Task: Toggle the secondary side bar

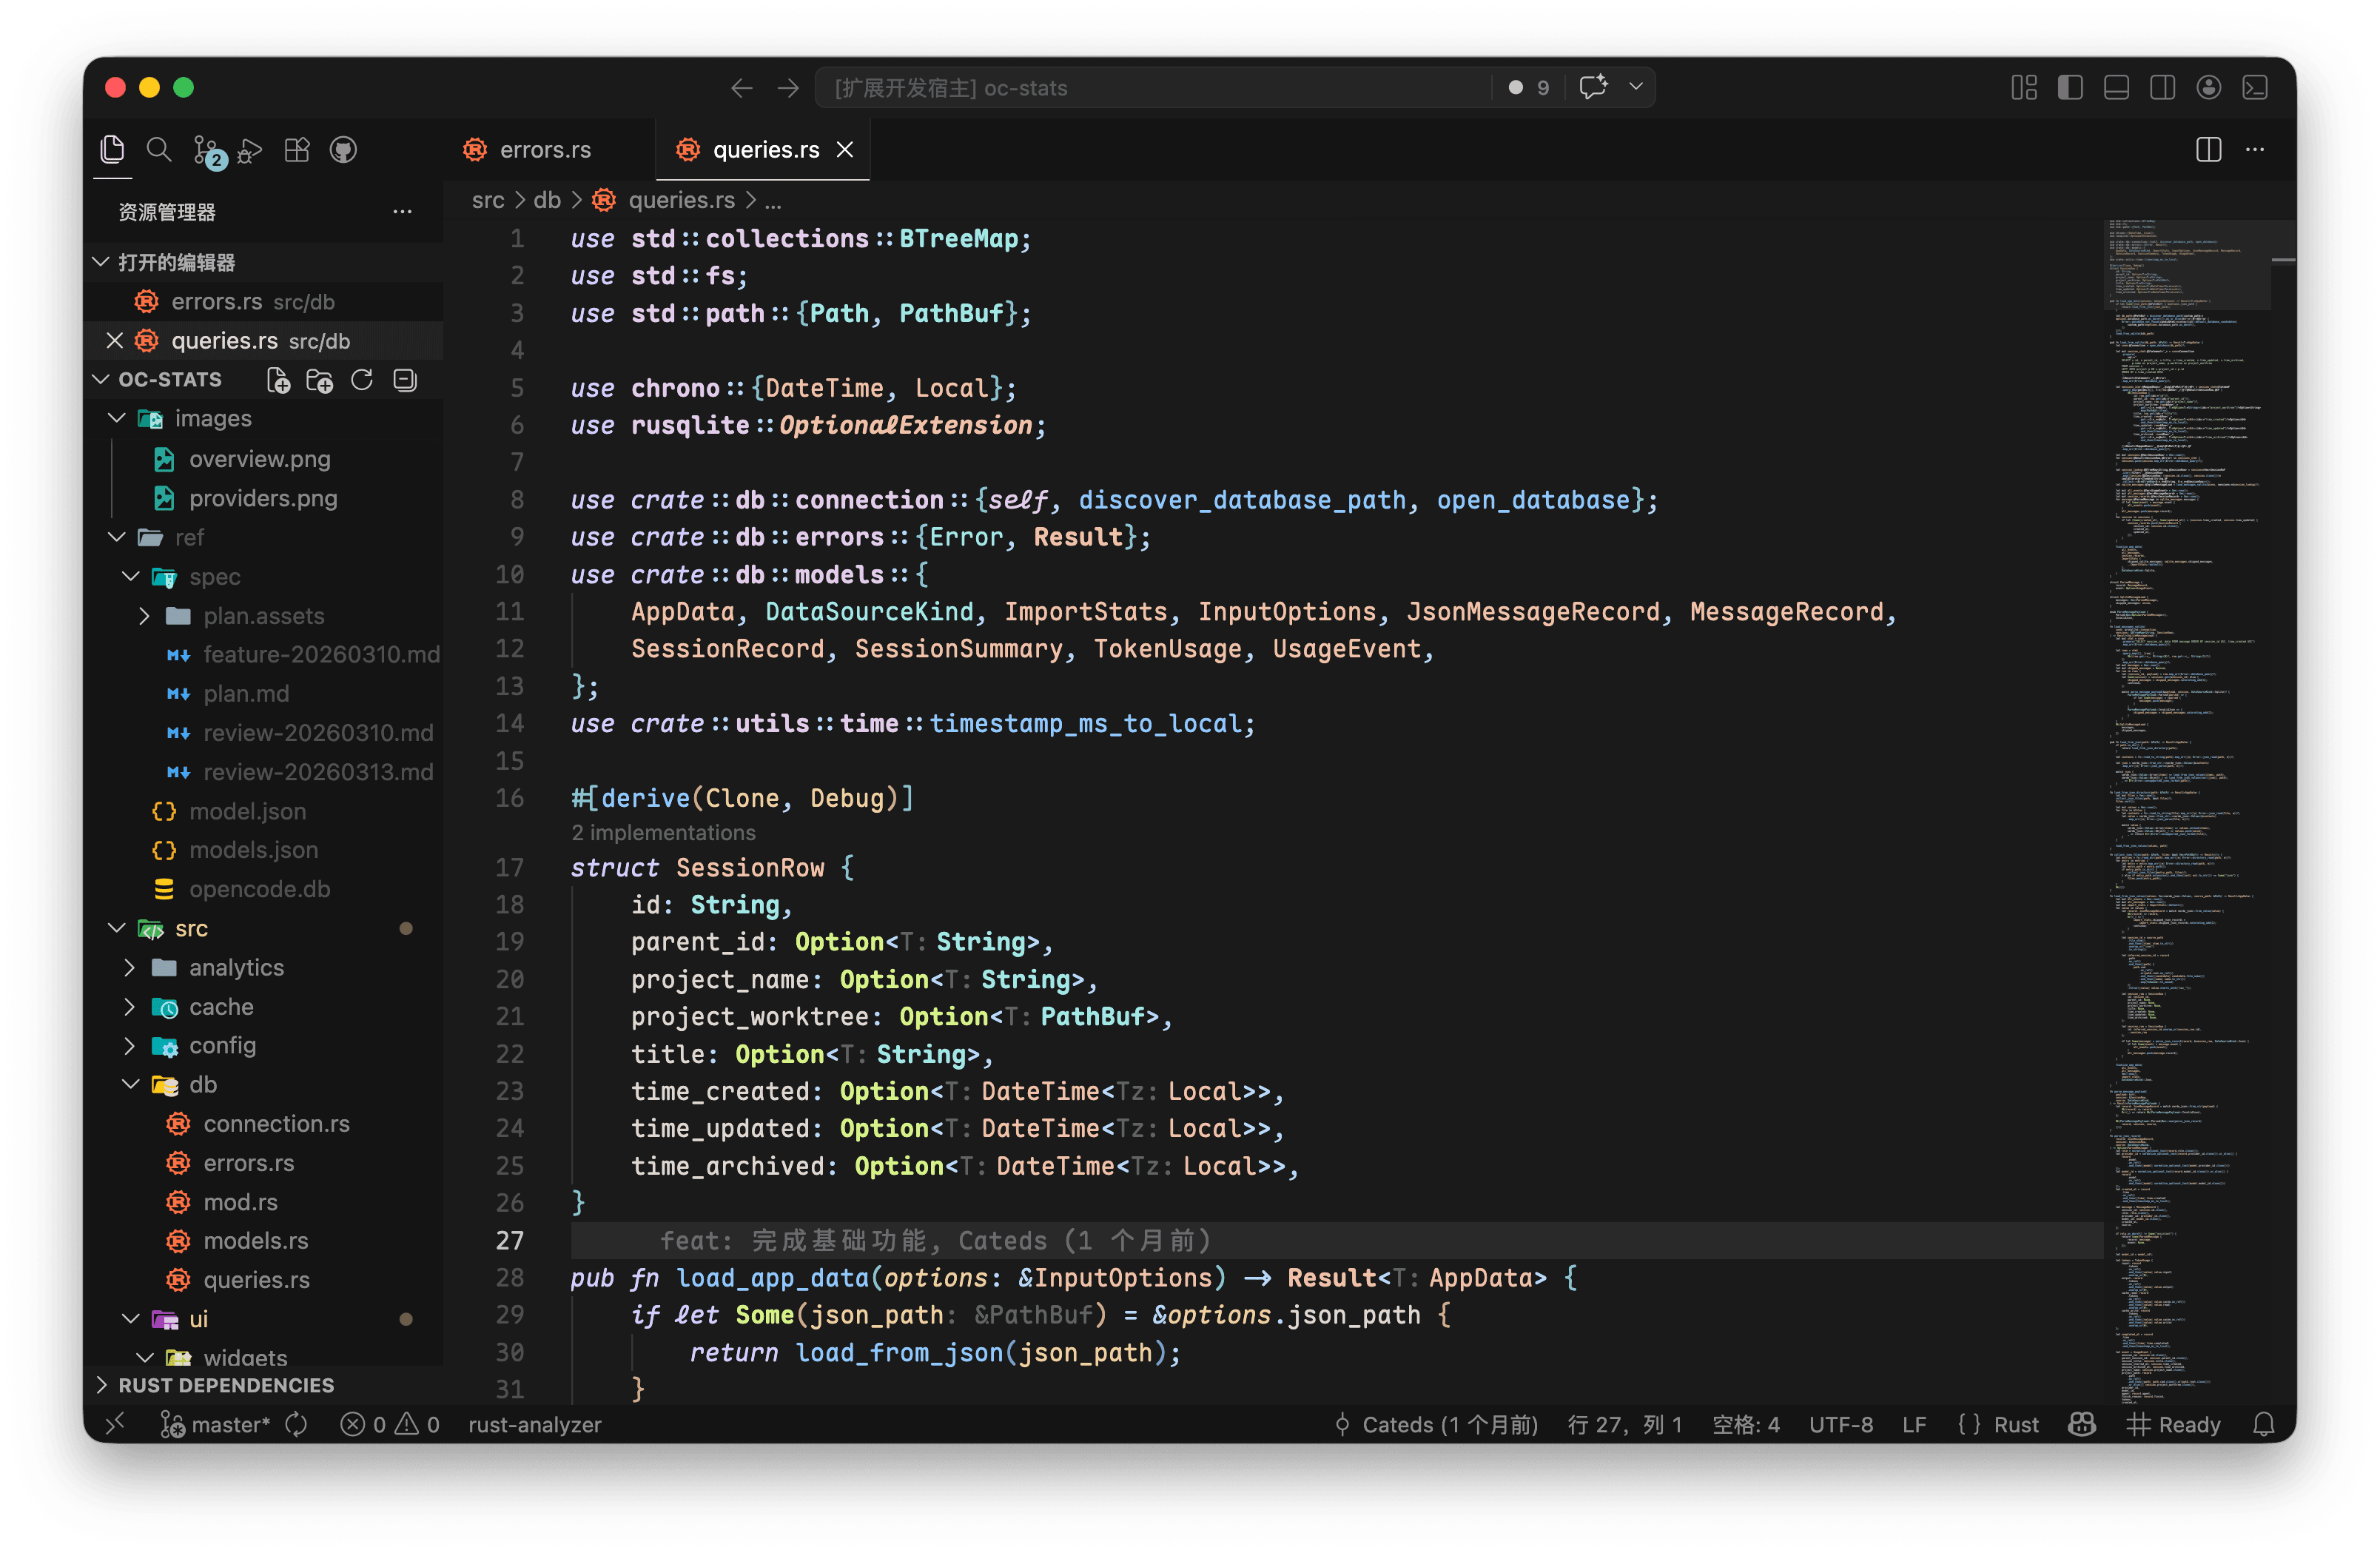Action: 2162,88
